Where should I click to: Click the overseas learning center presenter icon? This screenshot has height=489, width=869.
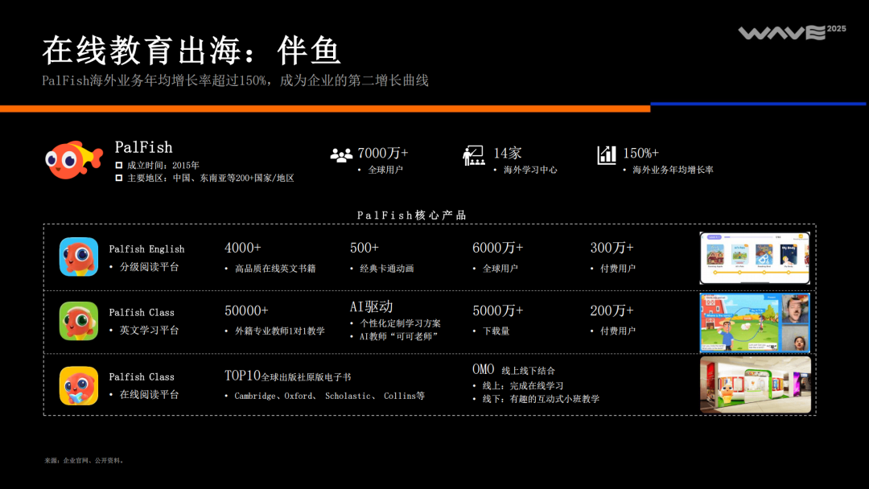coord(475,154)
